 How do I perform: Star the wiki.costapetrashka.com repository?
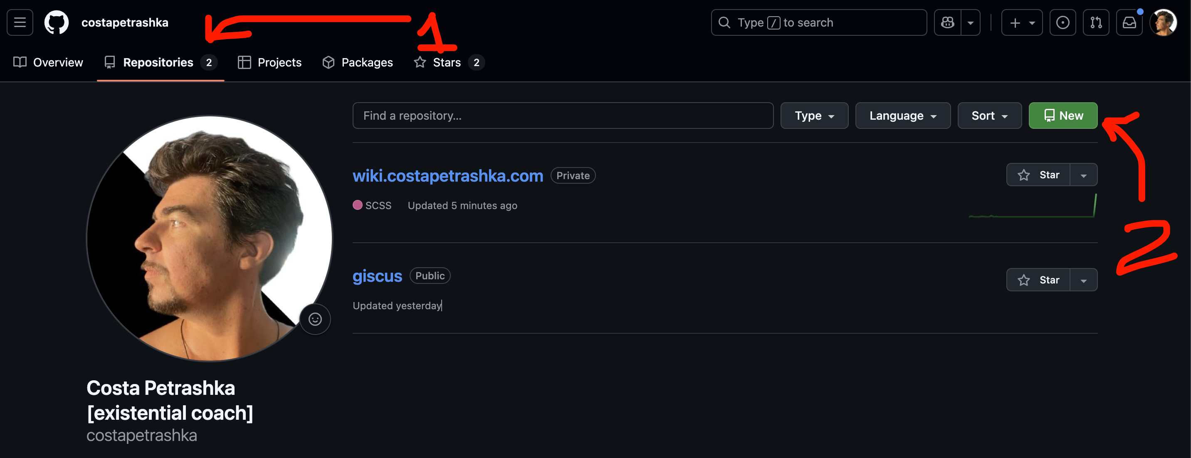coord(1038,175)
